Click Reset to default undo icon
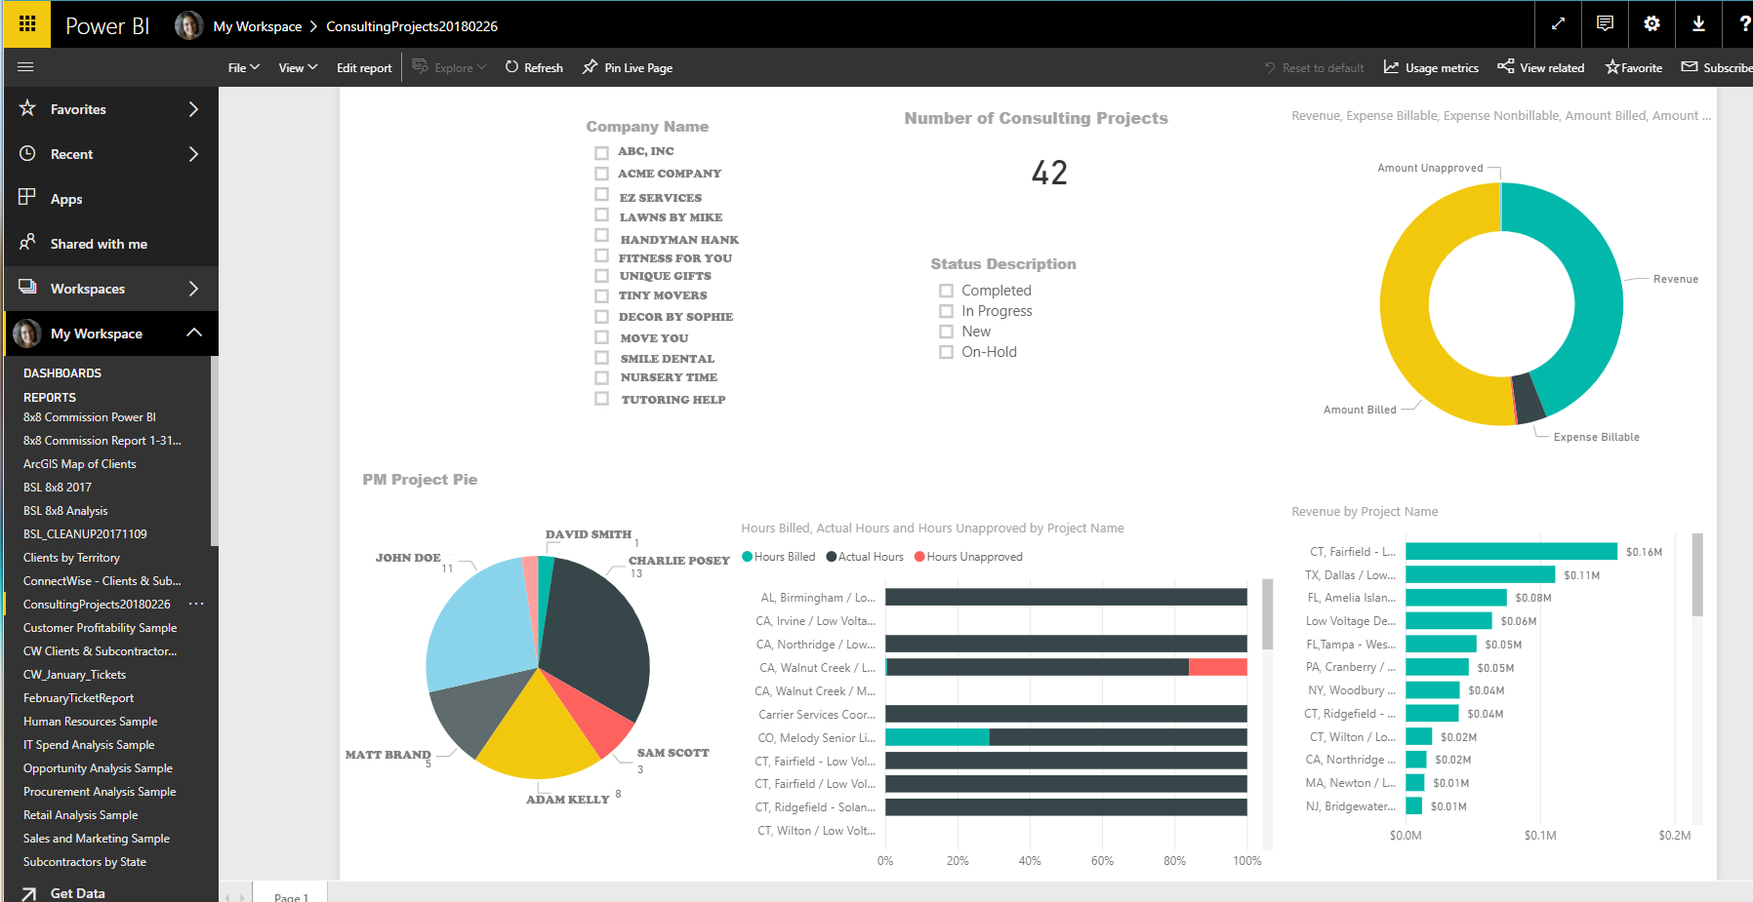The height and width of the screenshot is (902, 1753). [1270, 68]
